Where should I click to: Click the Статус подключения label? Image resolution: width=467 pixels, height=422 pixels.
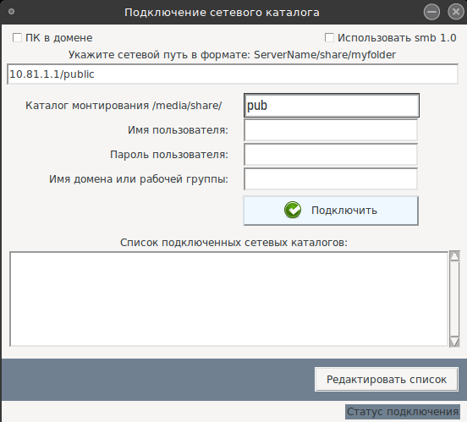(403, 412)
